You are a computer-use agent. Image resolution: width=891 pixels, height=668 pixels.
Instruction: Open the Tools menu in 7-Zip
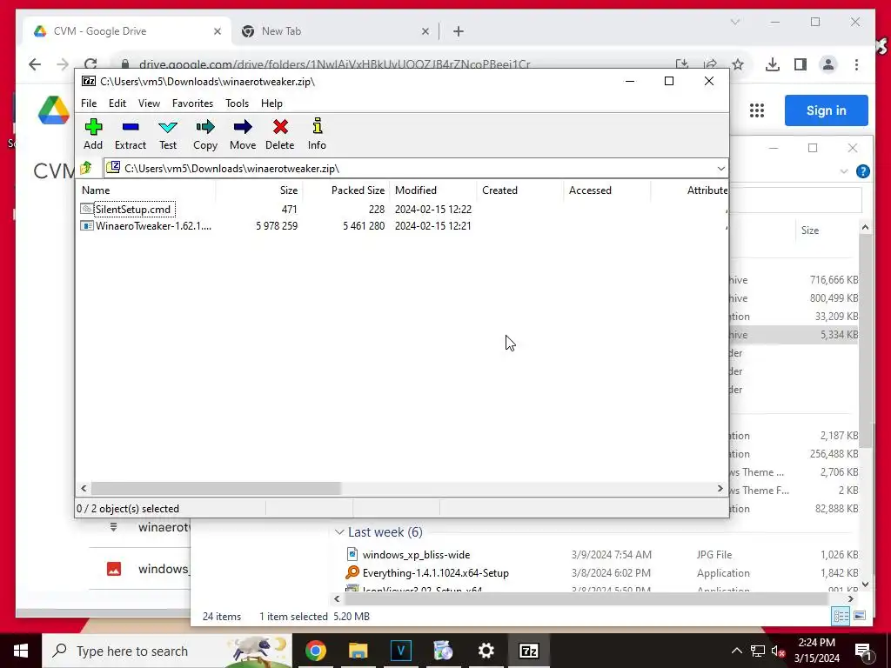pyautogui.click(x=237, y=104)
